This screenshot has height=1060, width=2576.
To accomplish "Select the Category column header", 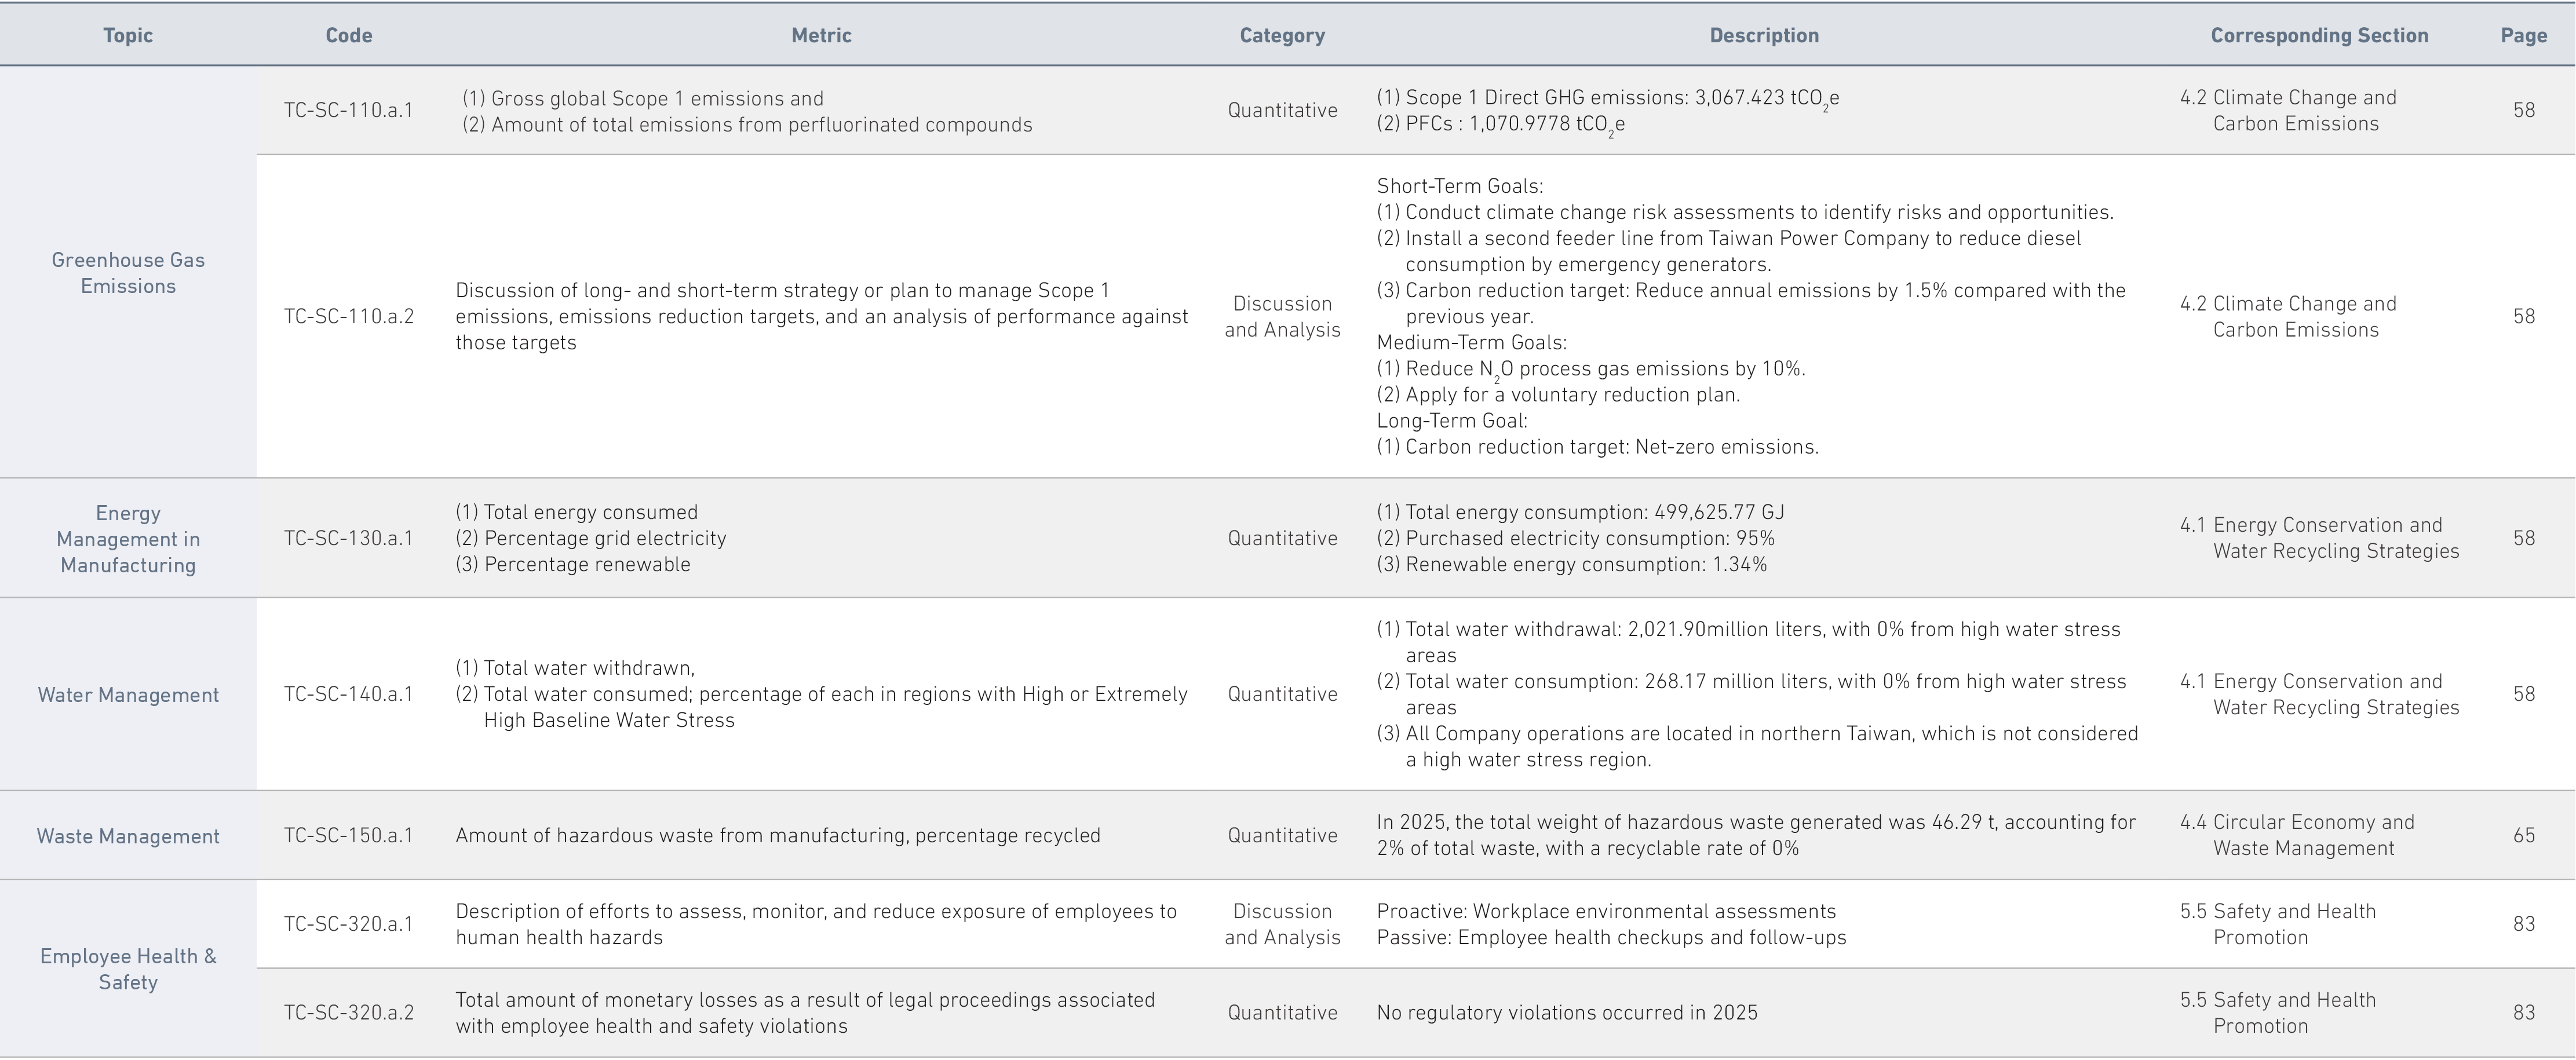I will point(1282,36).
